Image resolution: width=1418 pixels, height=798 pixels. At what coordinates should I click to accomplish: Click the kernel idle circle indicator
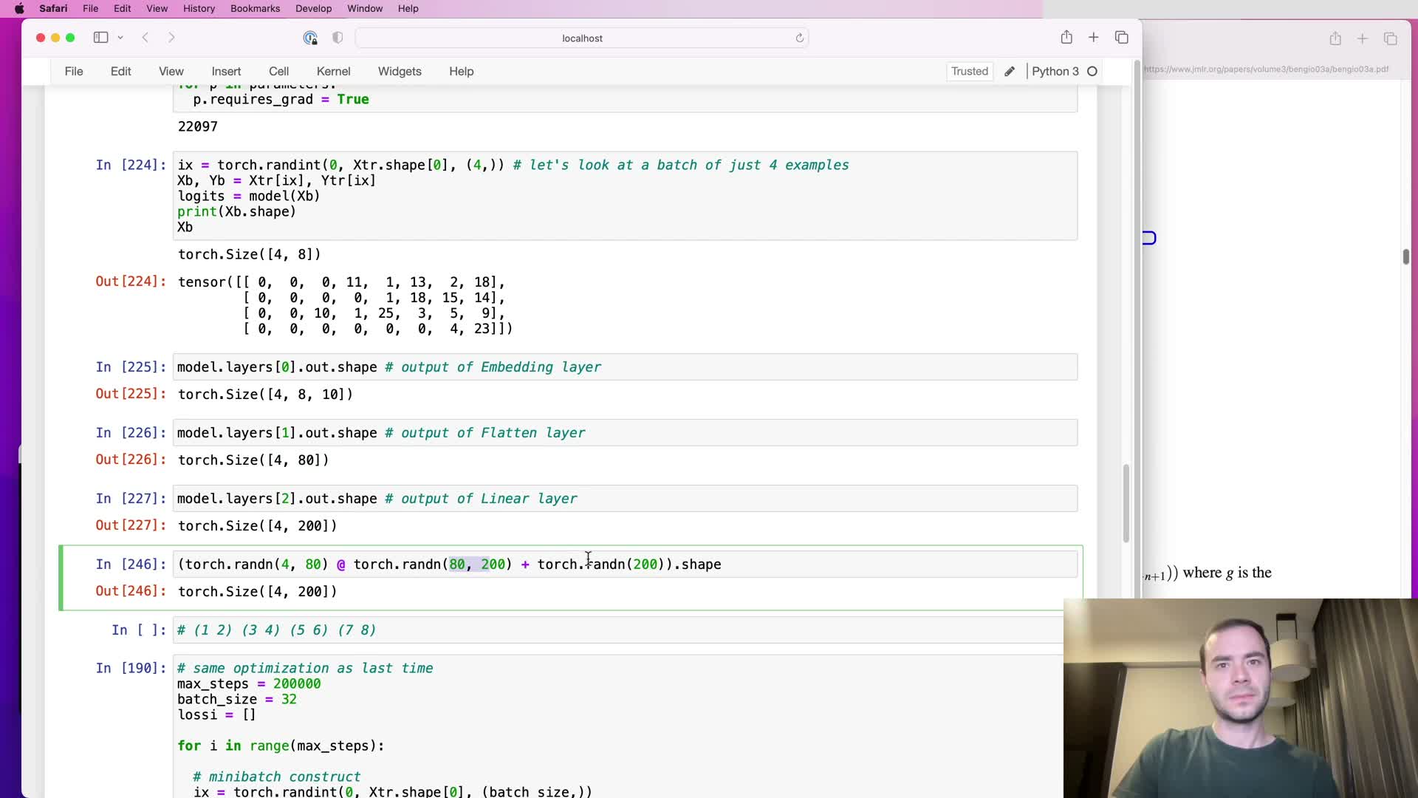[x=1092, y=72]
